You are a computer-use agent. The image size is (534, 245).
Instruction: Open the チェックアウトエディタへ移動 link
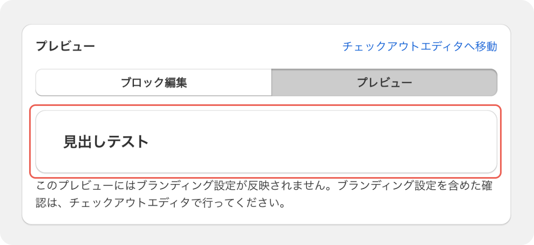pos(420,46)
